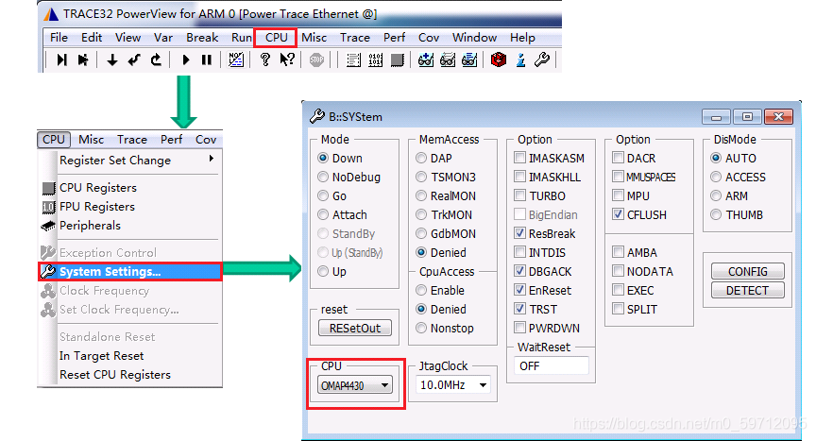
Task: Open the JtagClock 10.0MHz dropdown
Action: [x=453, y=385]
